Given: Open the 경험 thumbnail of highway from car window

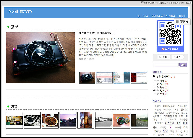Looking at the screenshot, I should [139, 120].
